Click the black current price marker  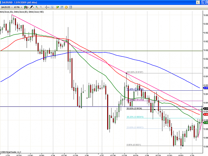pyautogui.click(x=206, y=109)
